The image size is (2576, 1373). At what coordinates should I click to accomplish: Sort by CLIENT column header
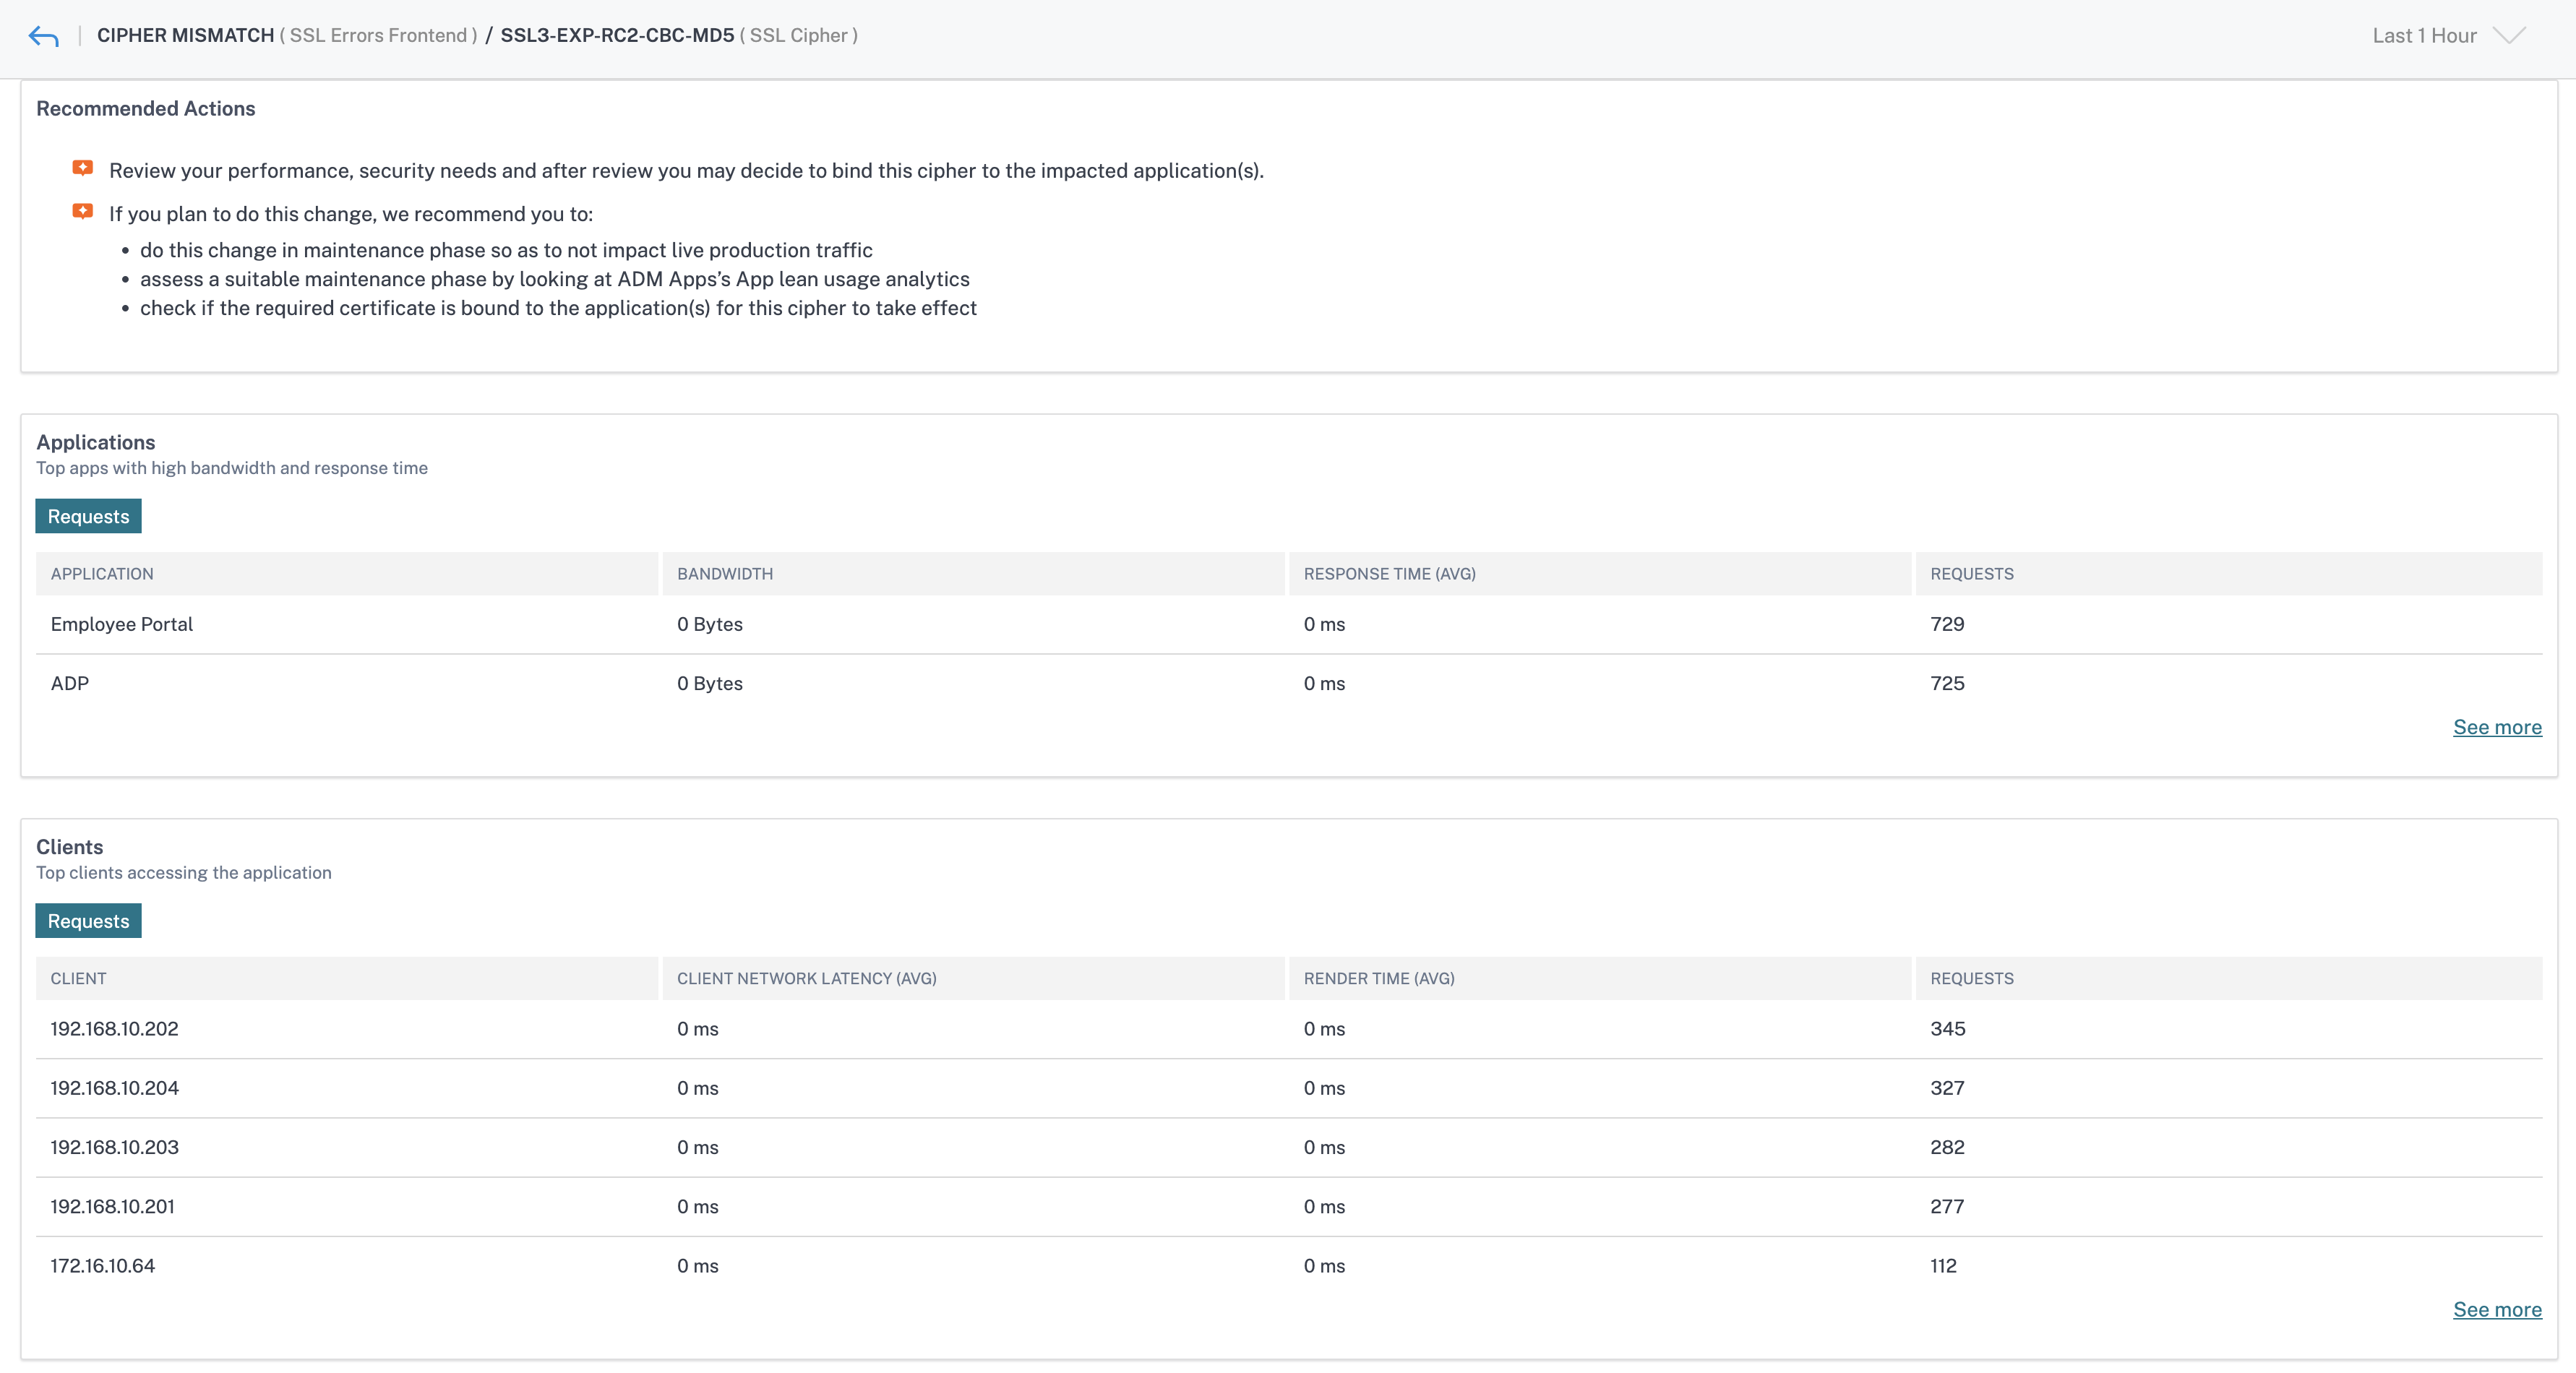pos(347,979)
